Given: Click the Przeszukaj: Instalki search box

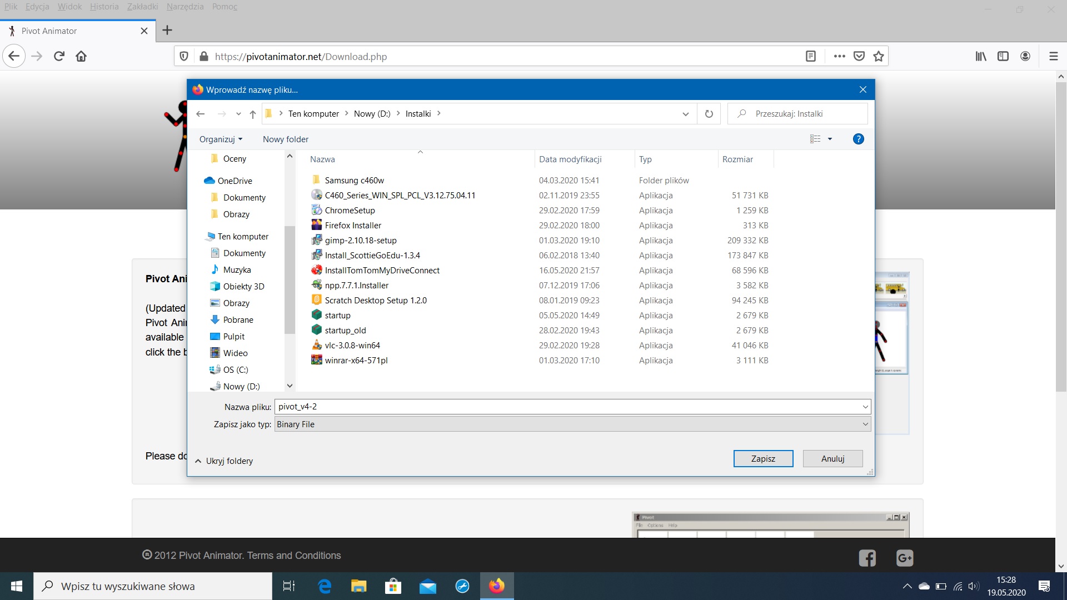Looking at the screenshot, I should pos(797,114).
